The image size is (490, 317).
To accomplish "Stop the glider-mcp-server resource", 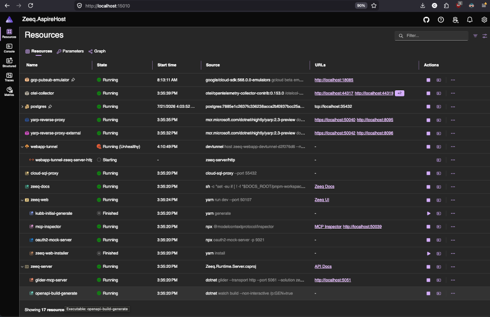I will (428, 280).
